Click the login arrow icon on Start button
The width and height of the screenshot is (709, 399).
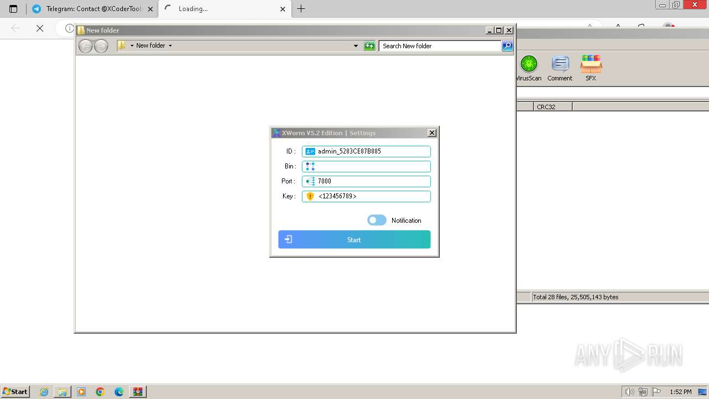click(289, 239)
